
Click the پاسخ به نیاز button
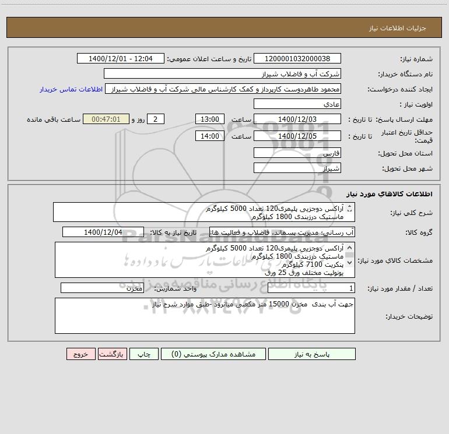pyautogui.click(x=311, y=354)
